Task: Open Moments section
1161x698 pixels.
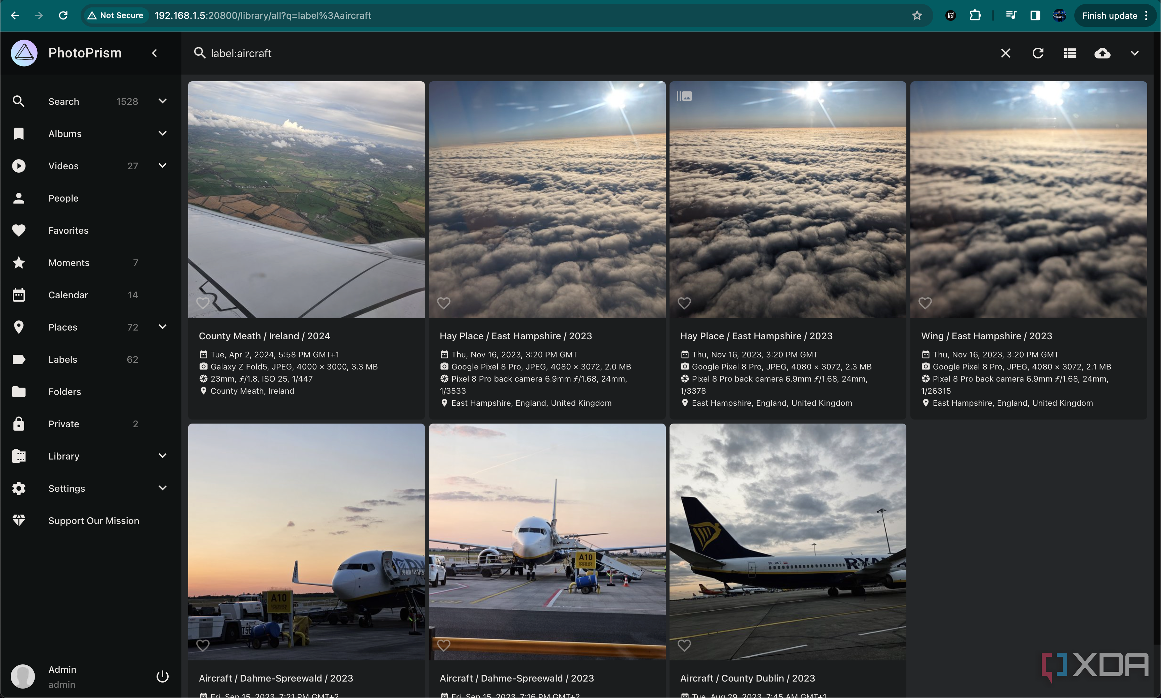Action: [x=69, y=262]
